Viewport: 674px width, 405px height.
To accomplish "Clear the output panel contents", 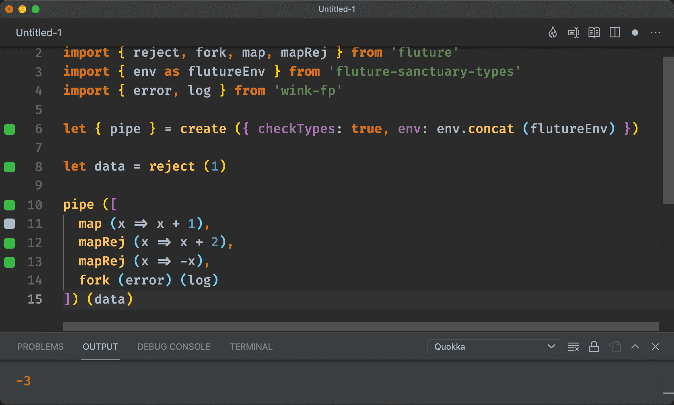I will pyautogui.click(x=573, y=347).
